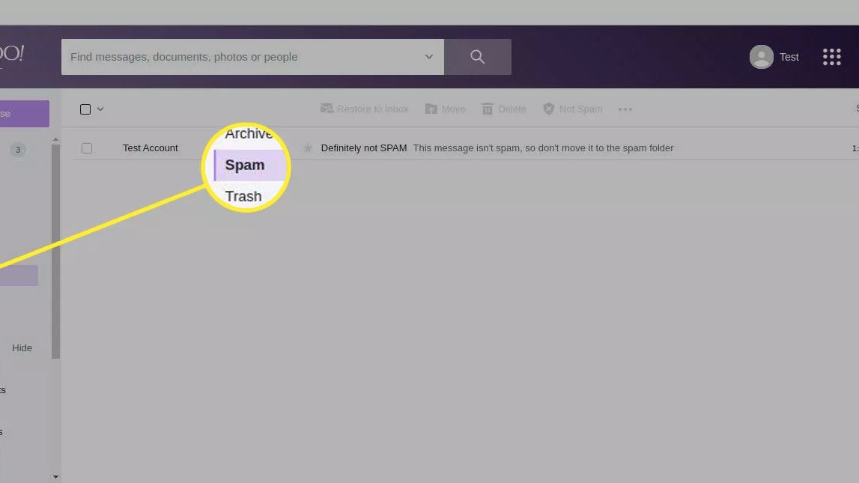
Task: Click the Restore to Inbox envelope icon
Action: [x=327, y=109]
